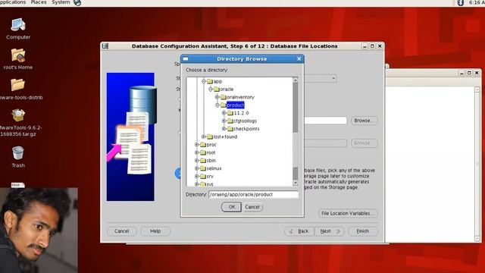
Task: Open the Applications menu
Action: [x=12, y=2]
